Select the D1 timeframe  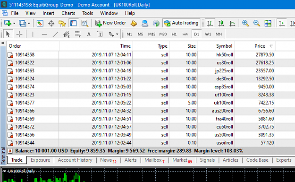coord(196,34)
